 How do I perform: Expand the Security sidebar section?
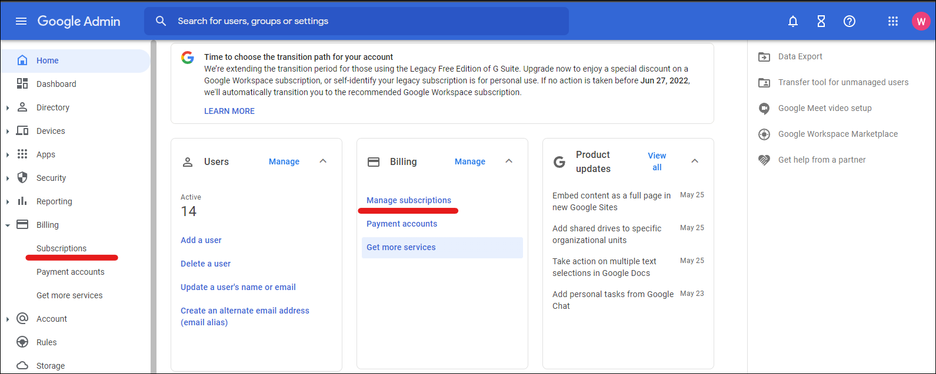[8, 178]
